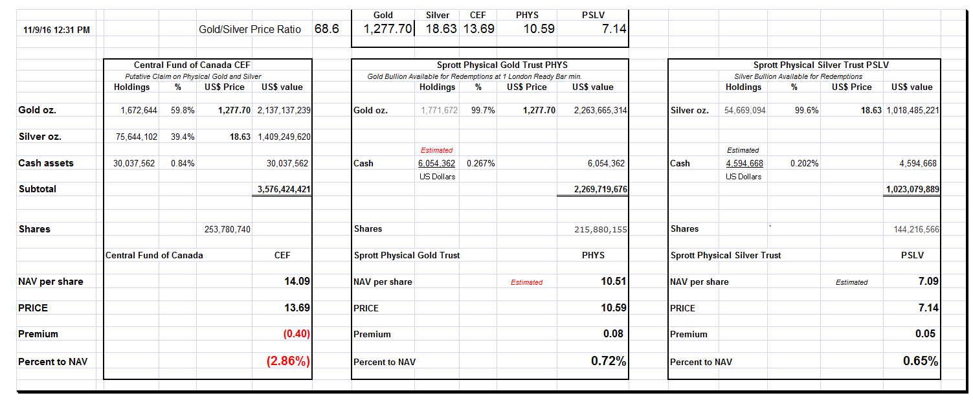The height and width of the screenshot is (402, 973).
Task: Select Sprott Physical Gold Trust PHYS title
Action: [502, 65]
